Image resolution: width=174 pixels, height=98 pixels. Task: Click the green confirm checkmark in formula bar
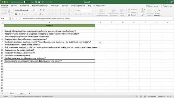(17, 19)
